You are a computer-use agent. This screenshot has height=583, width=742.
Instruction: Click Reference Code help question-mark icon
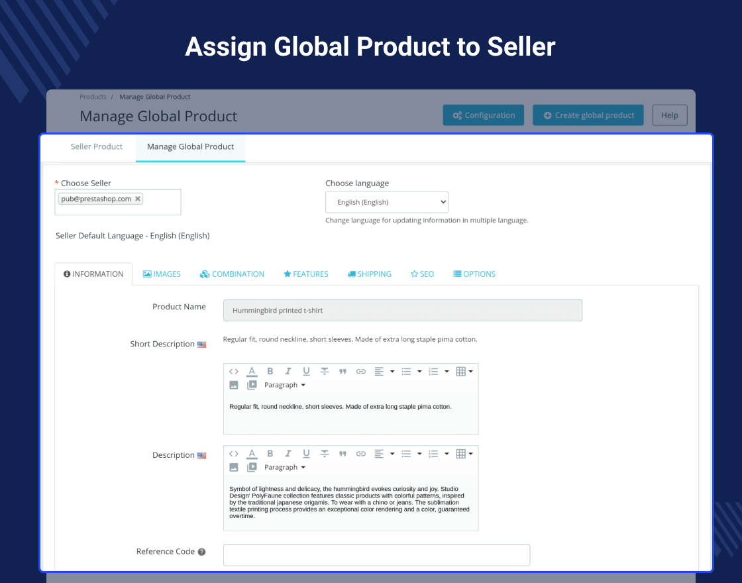point(201,552)
